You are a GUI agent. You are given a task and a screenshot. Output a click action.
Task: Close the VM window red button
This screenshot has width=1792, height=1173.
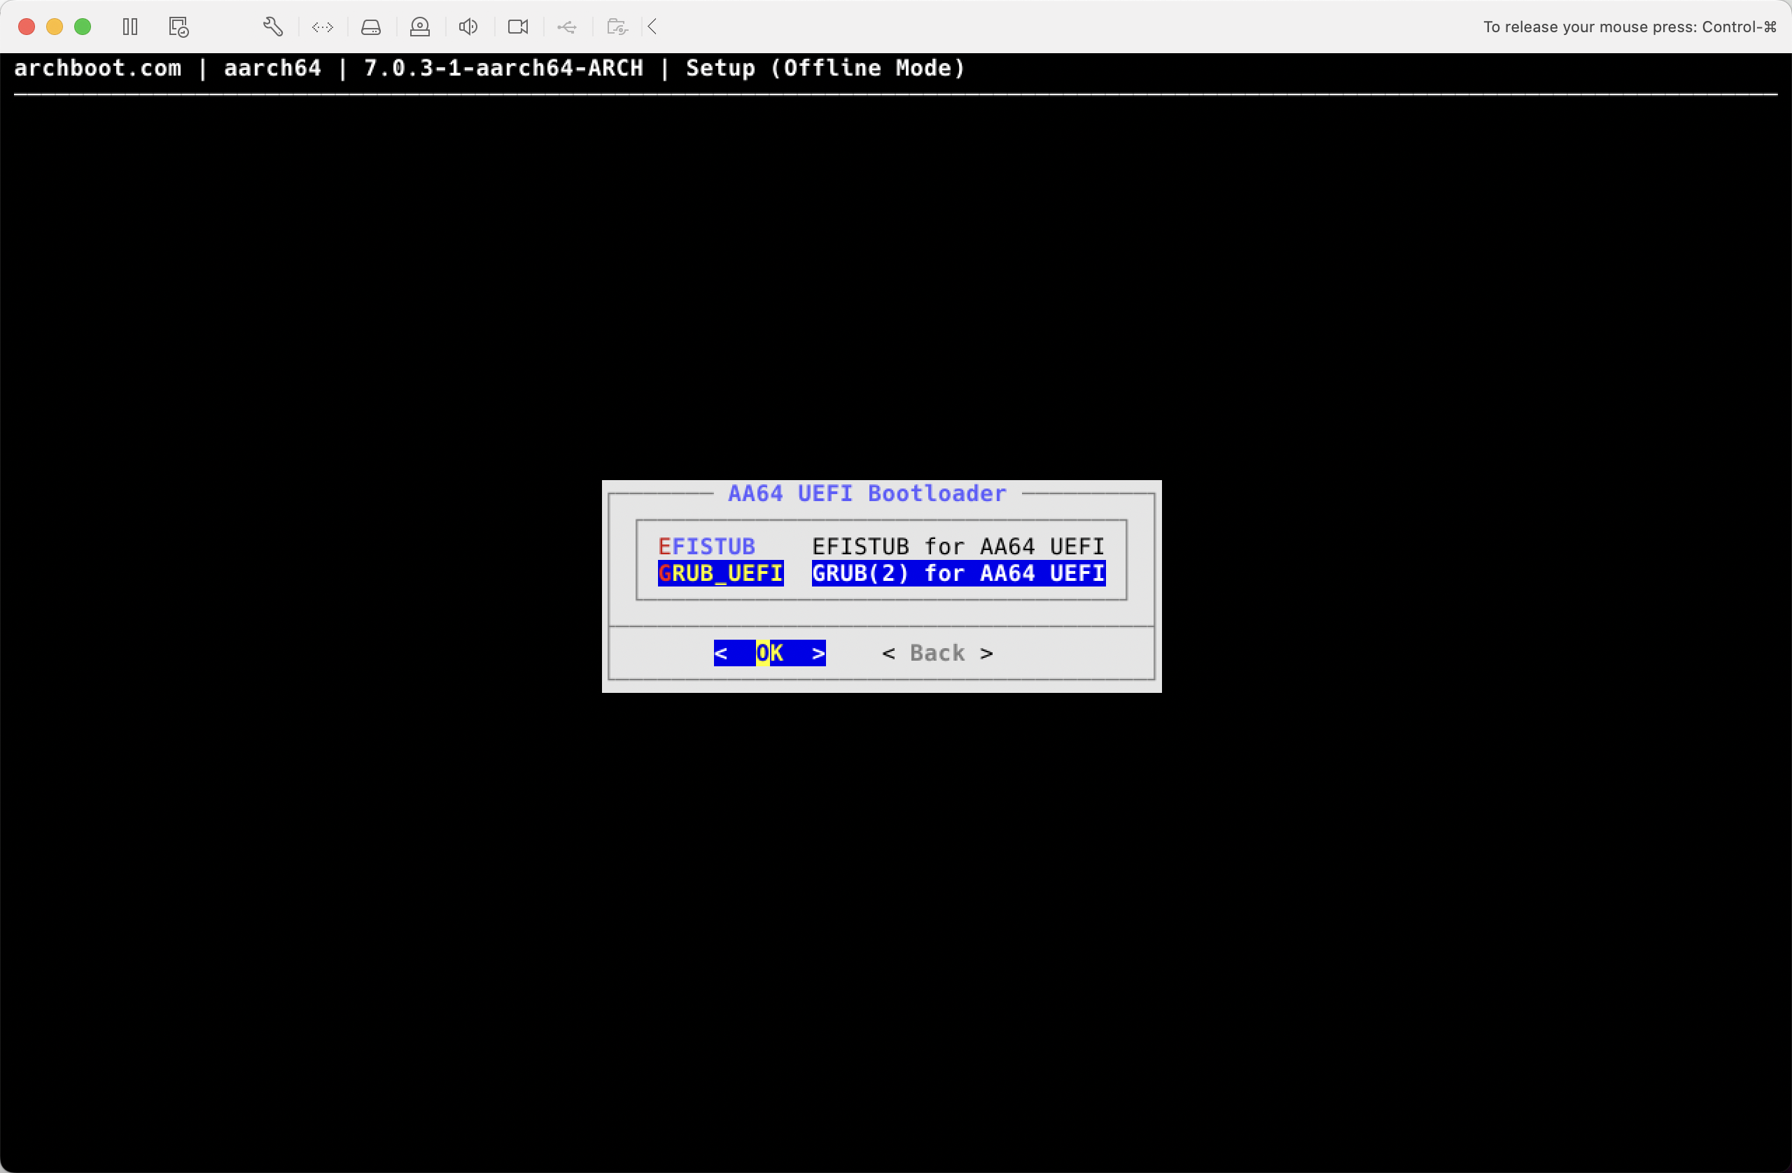[x=27, y=27]
